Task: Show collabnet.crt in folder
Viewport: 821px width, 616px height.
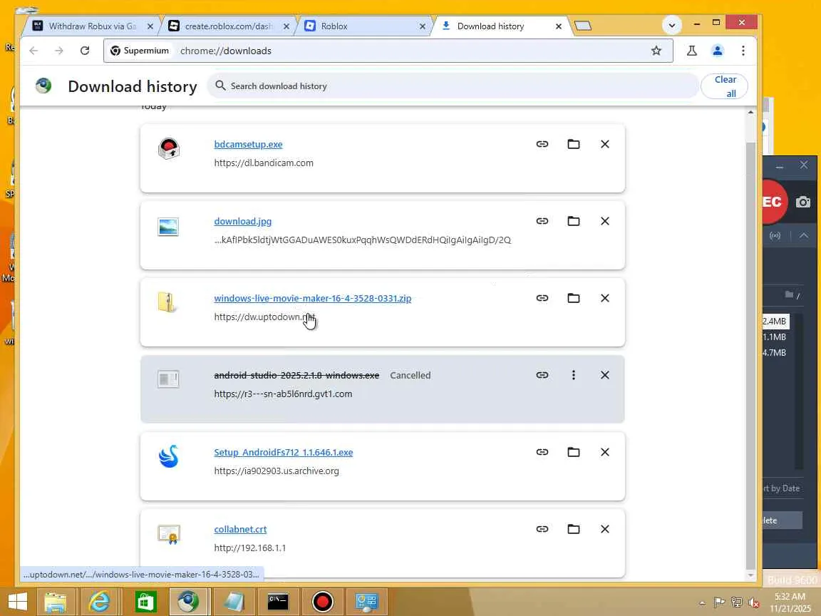Action: [x=573, y=529]
